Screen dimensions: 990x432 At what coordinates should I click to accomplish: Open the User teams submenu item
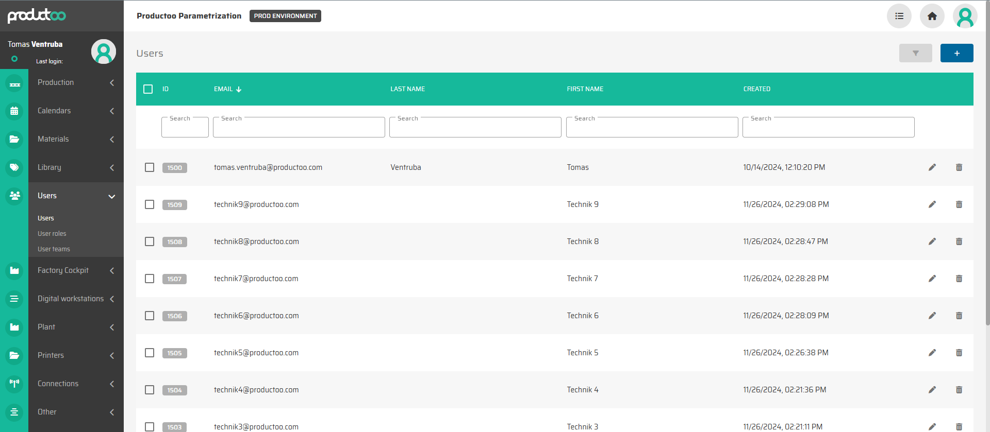pos(54,249)
